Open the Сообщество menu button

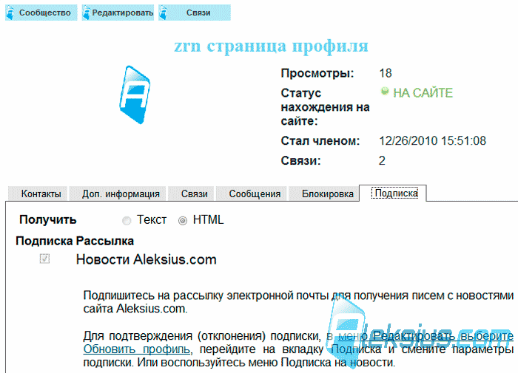[41, 13]
